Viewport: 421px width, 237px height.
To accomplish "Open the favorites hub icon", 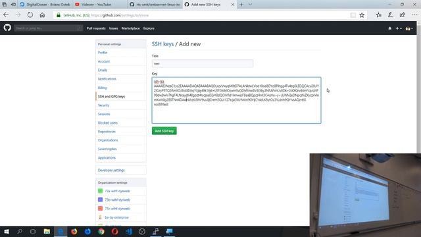I will coord(379,15).
